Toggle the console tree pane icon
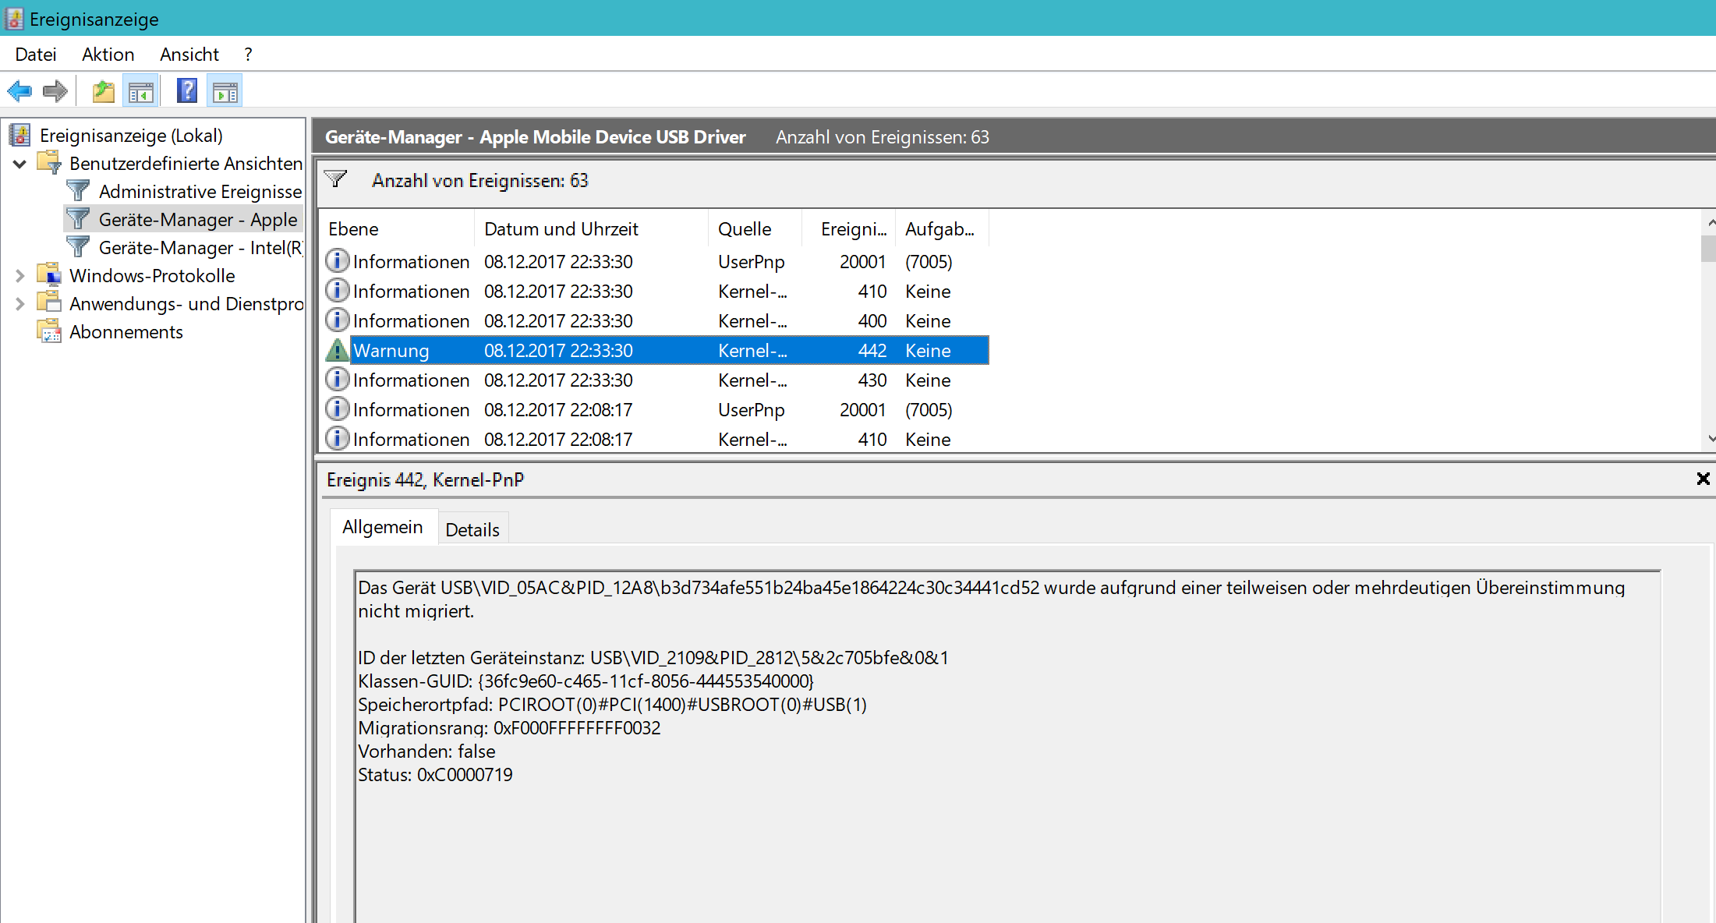This screenshot has height=923, width=1716. 141,91
